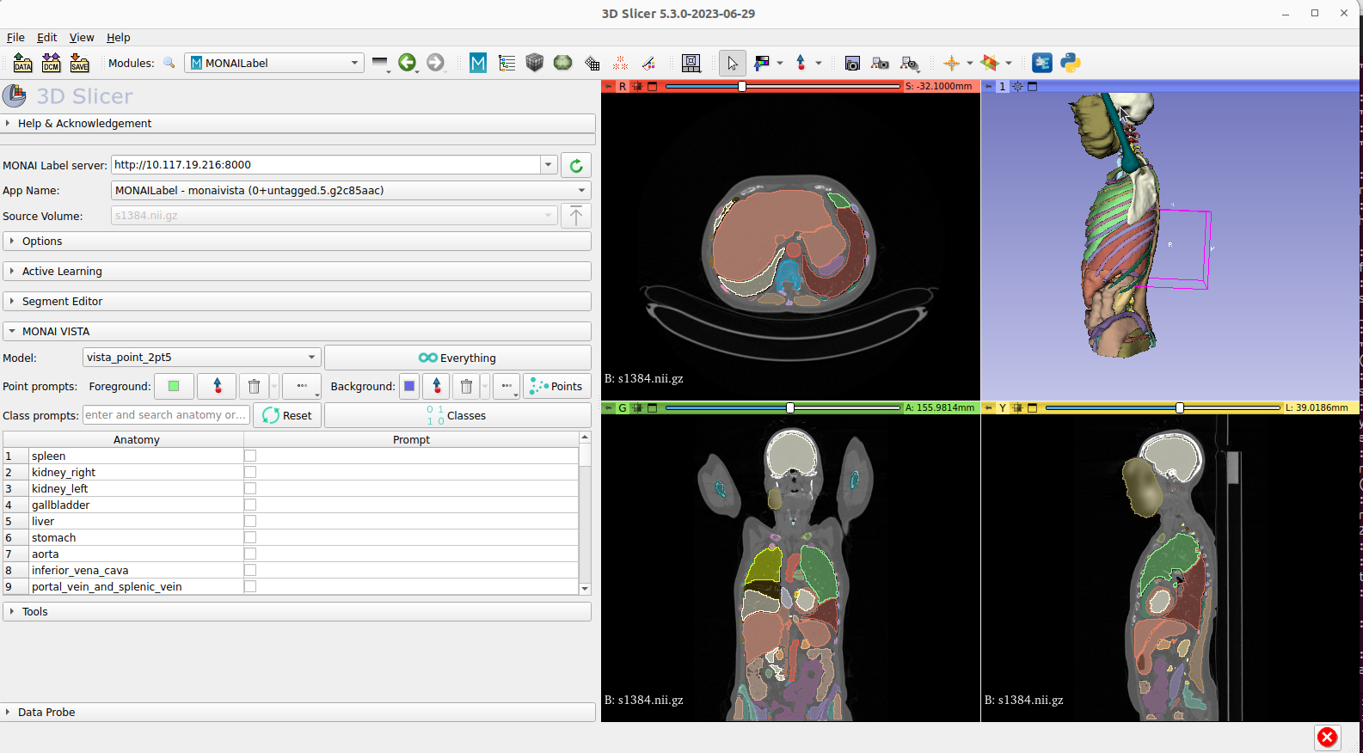
Task: Check the gallbladder prompt checkbox
Action: coord(250,505)
